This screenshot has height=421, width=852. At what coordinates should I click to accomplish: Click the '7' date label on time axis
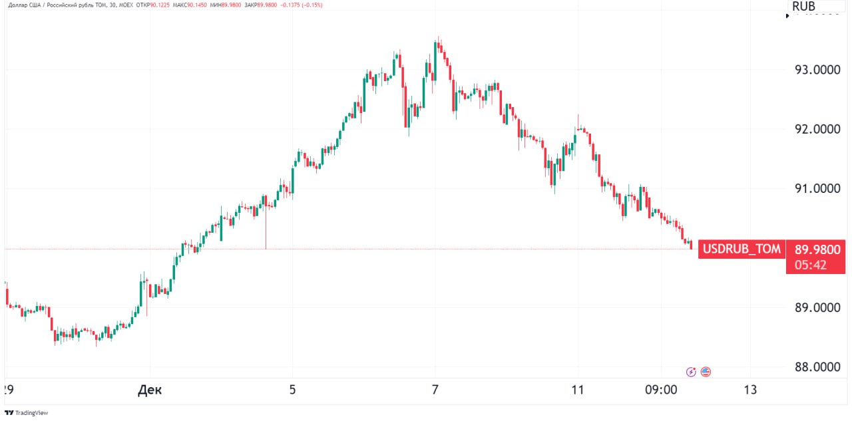[435, 390]
